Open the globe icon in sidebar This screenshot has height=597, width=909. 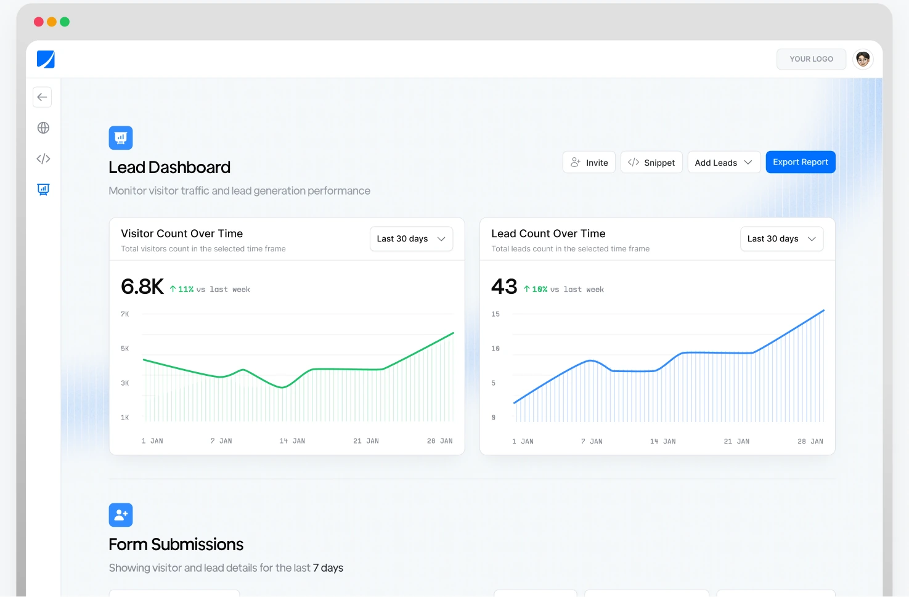point(43,128)
